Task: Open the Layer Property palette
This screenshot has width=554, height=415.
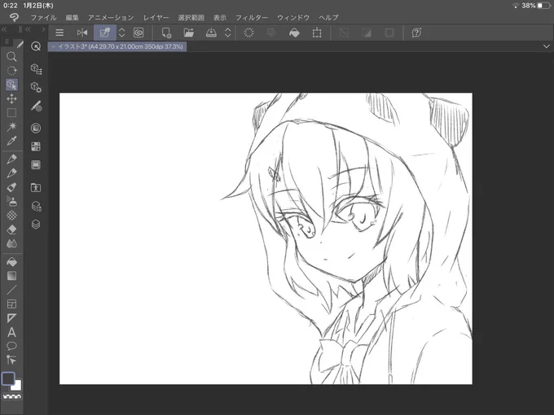Action: tap(36, 206)
